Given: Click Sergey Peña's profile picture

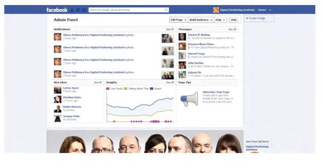Looking at the screenshot, I should click(x=58, y=118).
